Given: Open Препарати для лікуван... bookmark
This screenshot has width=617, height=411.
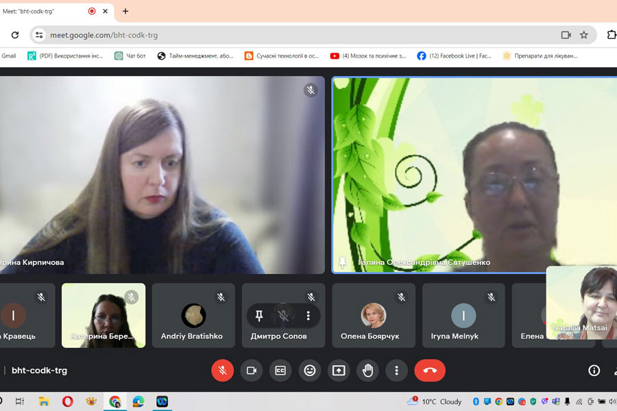Looking at the screenshot, I should click(540, 56).
